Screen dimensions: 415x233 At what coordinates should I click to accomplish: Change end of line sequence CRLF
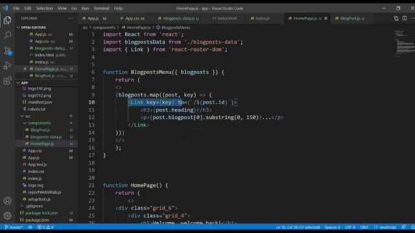(x=364, y=227)
